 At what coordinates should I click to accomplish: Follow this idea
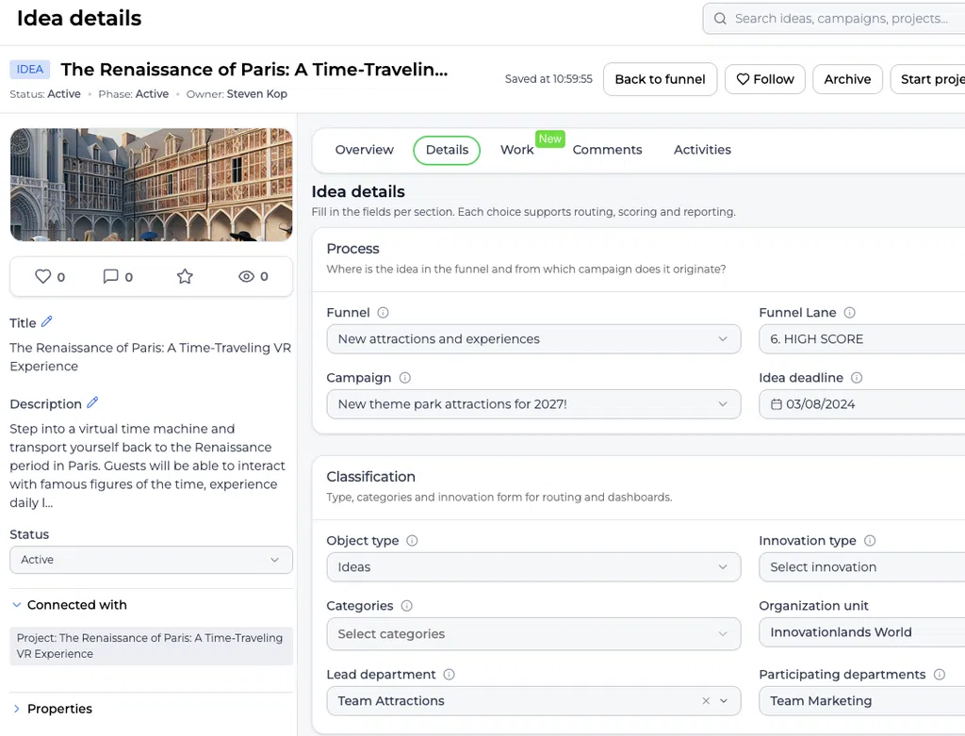tap(765, 79)
